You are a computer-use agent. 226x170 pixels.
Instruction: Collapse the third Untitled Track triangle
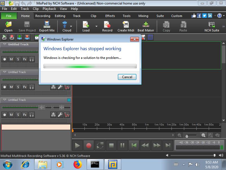(5, 100)
